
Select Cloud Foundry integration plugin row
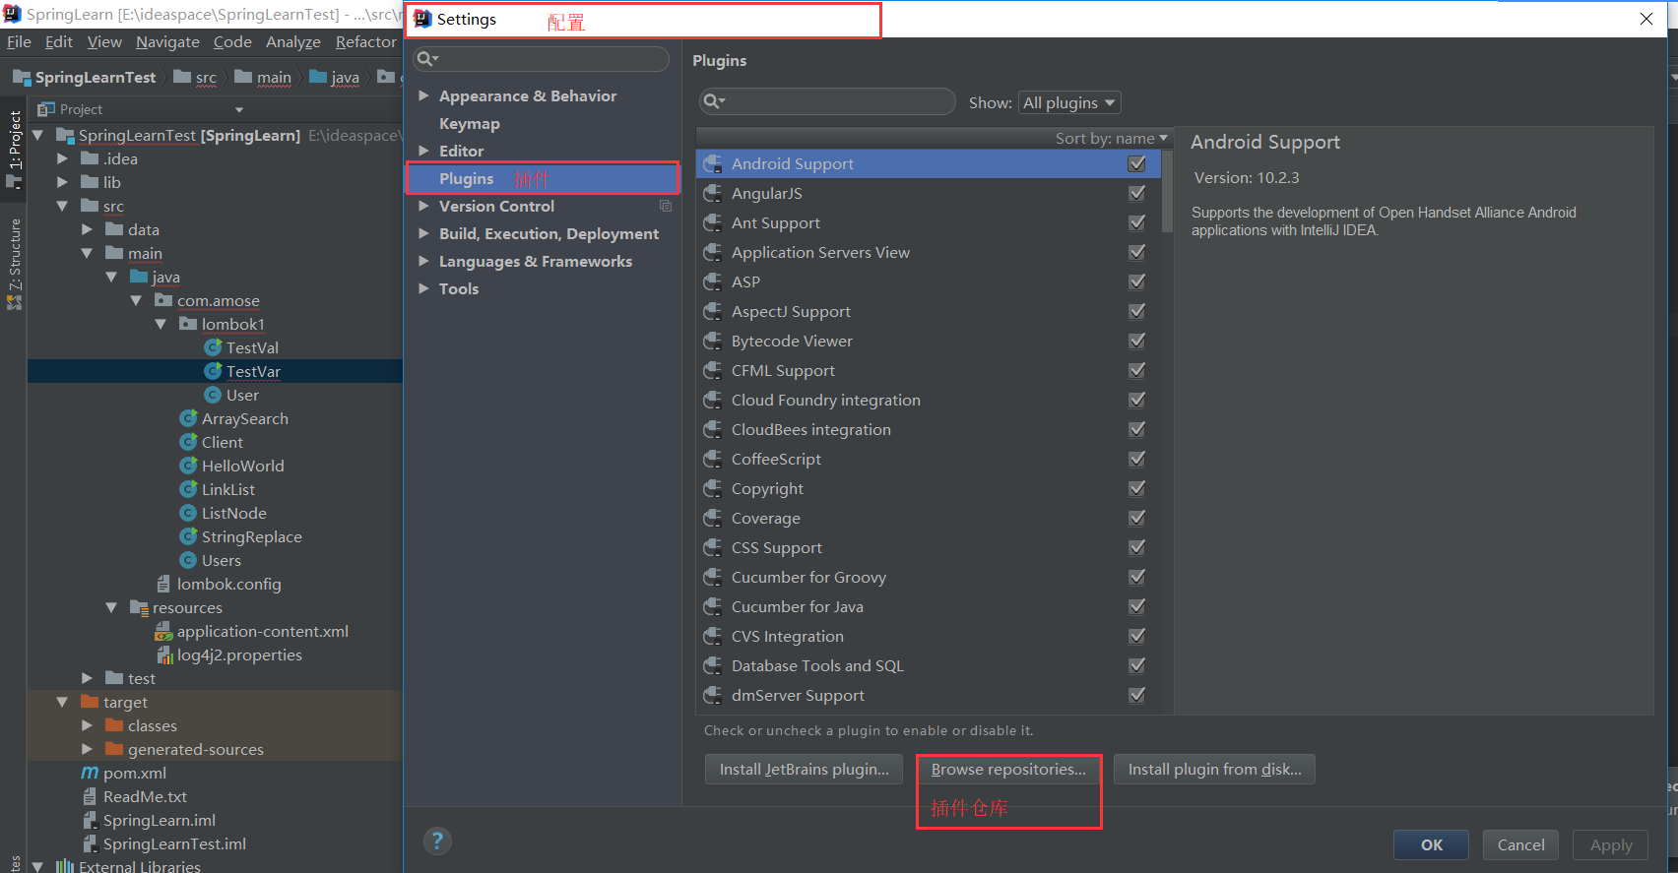pyautogui.click(x=928, y=400)
